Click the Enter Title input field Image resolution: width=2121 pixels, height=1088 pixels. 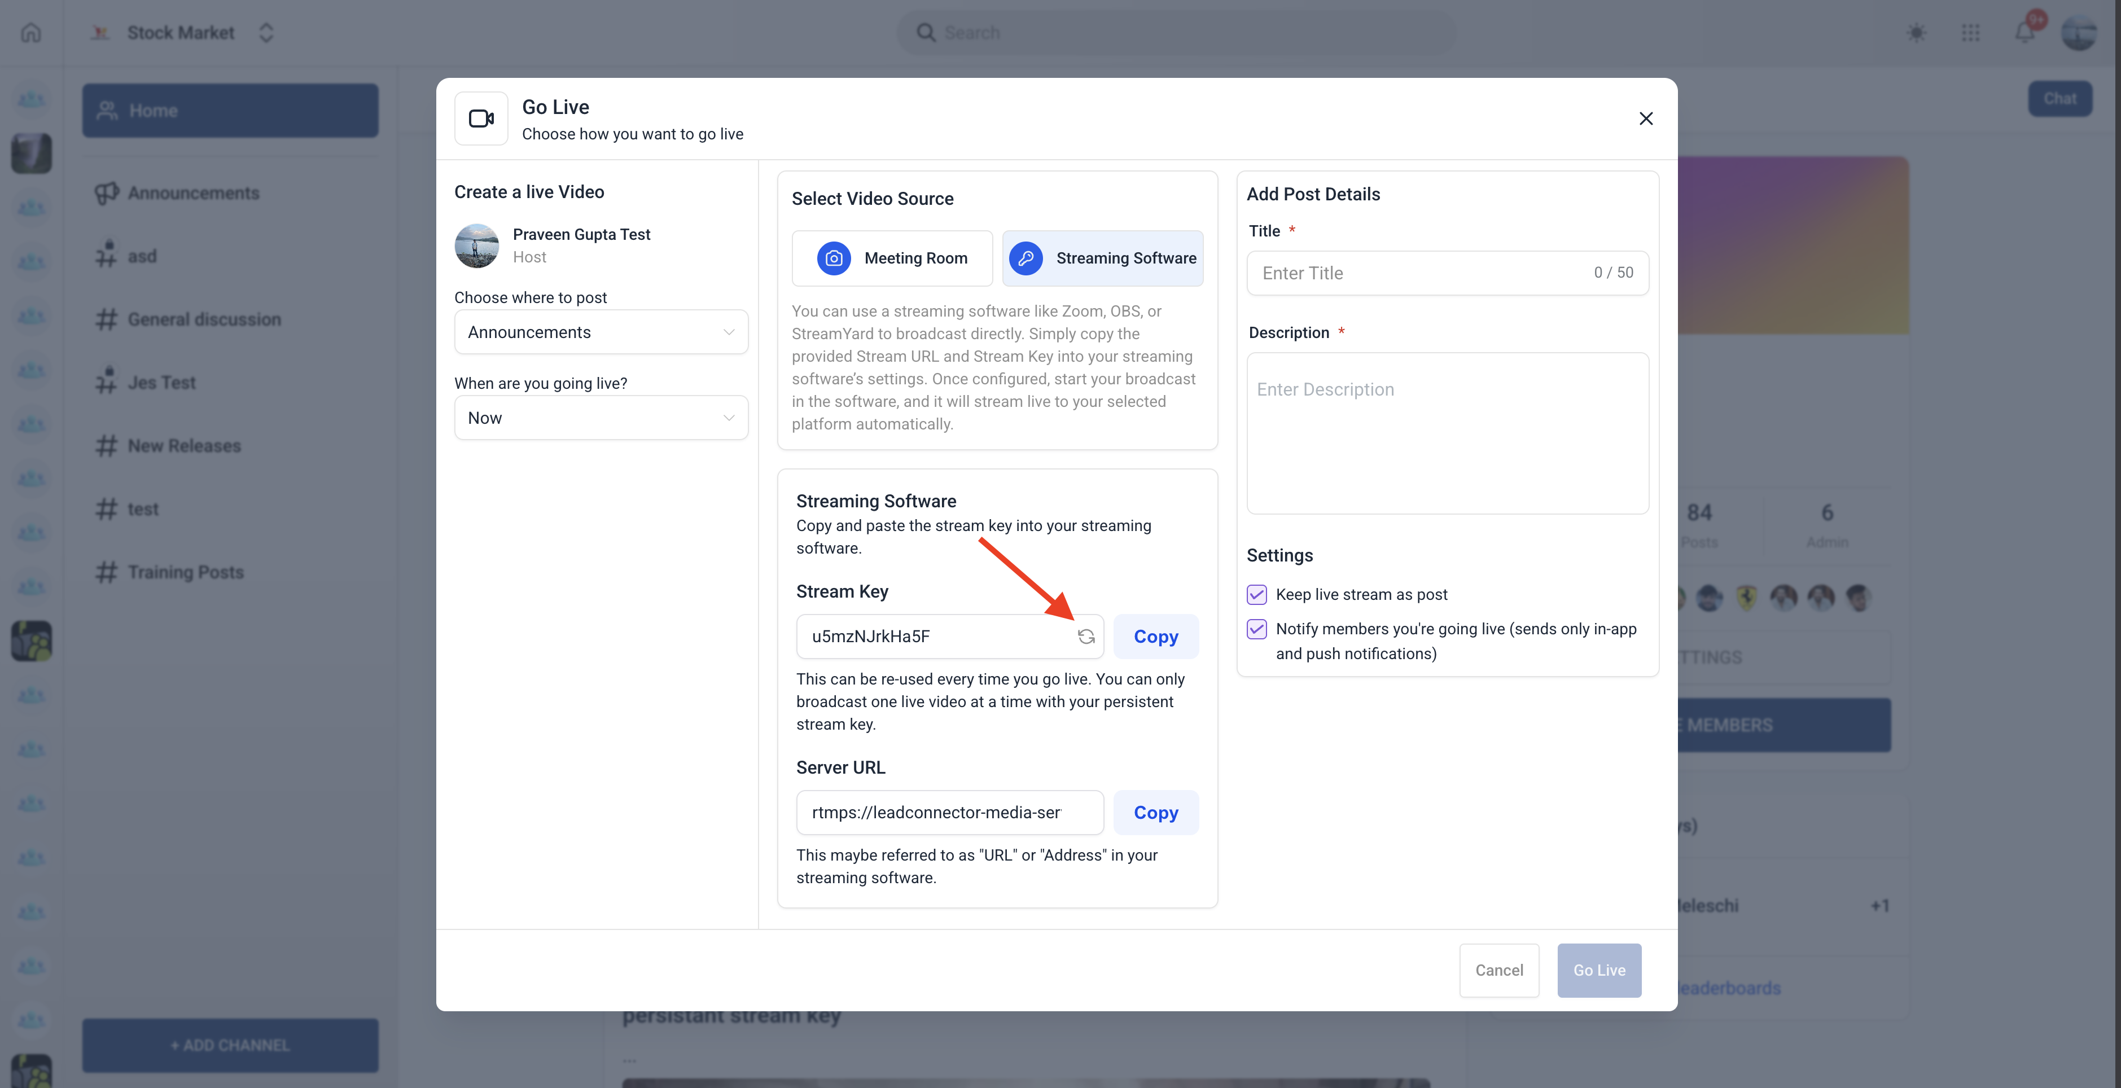pos(1421,273)
